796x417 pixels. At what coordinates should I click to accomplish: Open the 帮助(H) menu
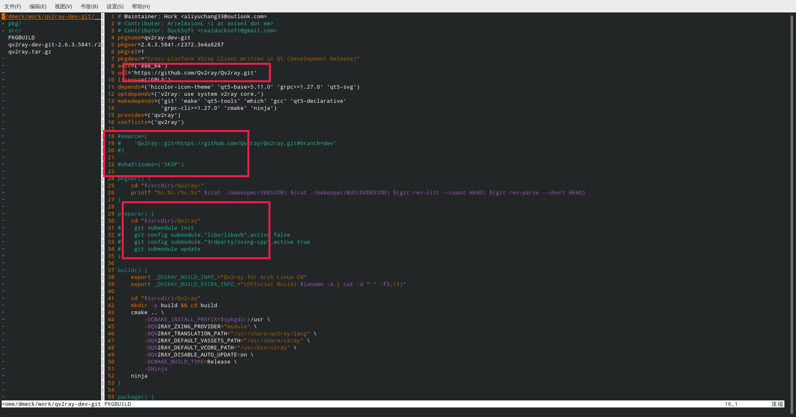coord(141,6)
